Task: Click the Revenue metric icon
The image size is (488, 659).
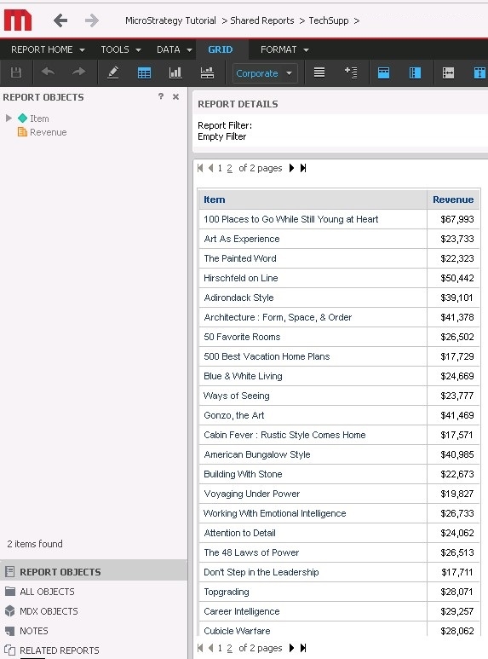Action: [22, 132]
